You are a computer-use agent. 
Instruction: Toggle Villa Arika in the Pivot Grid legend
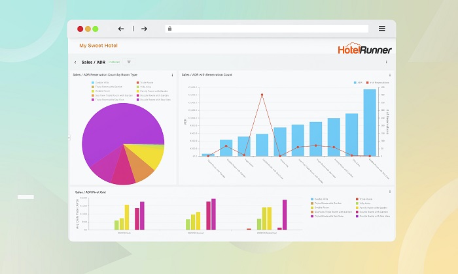pyautogui.click(x=363, y=204)
